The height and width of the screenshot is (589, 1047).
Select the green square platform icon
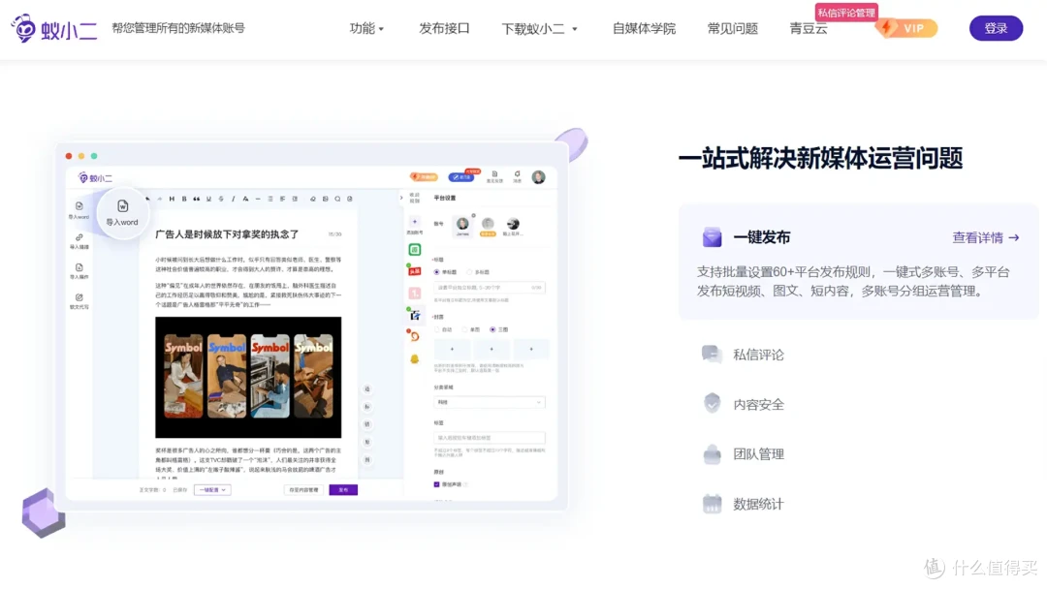click(415, 250)
